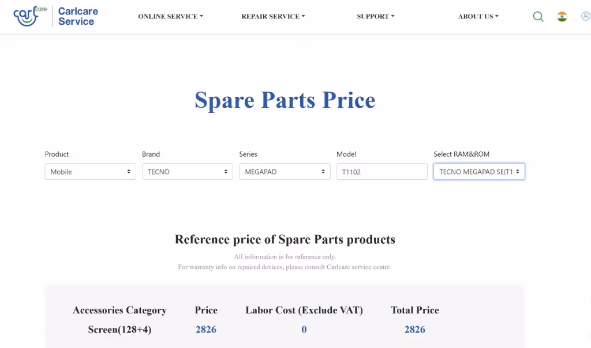Open the Series dropdown showing MEGAPAD
Screen dimensions: 591x348
(x=285, y=172)
